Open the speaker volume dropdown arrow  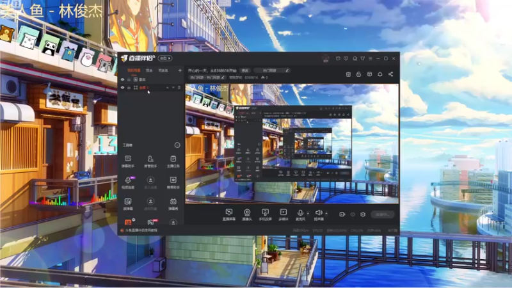click(326, 214)
